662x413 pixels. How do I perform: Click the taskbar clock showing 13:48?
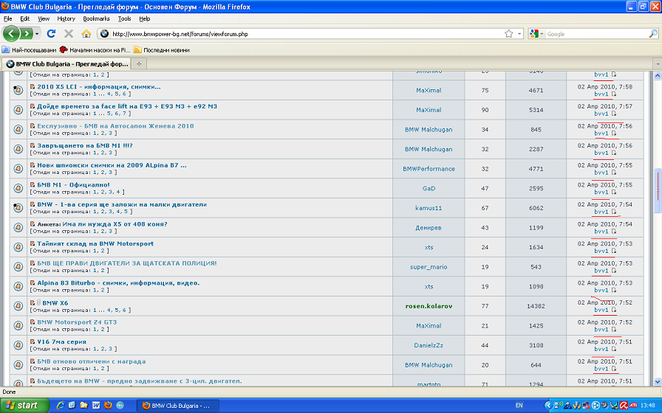pyautogui.click(x=648, y=406)
